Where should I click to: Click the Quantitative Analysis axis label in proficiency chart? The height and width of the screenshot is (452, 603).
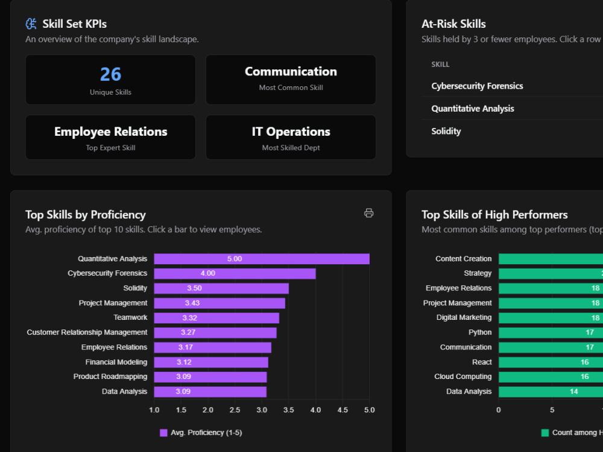click(x=112, y=259)
